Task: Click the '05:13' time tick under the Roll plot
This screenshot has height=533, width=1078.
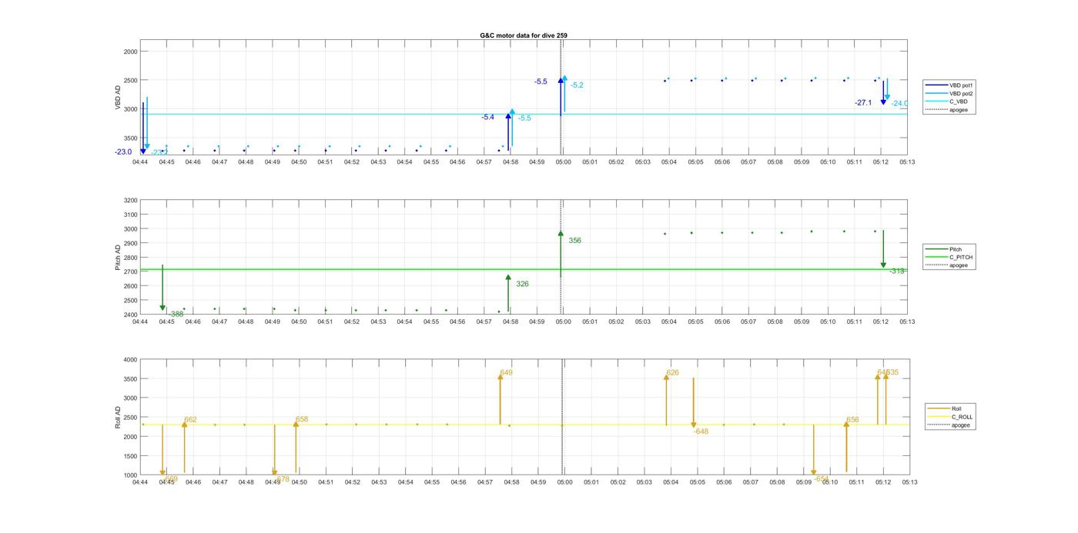Action: pyautogui.click(x=909, y=482)
